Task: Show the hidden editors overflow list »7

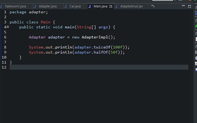Action: click(x=153, y=6)
